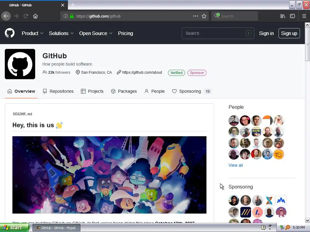Click the page vertical scrollbar thumb
Viewport: 310px width, 232px height.
pos(307,44)
